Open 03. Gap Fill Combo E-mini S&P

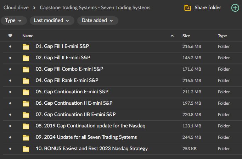pos(69,69)
